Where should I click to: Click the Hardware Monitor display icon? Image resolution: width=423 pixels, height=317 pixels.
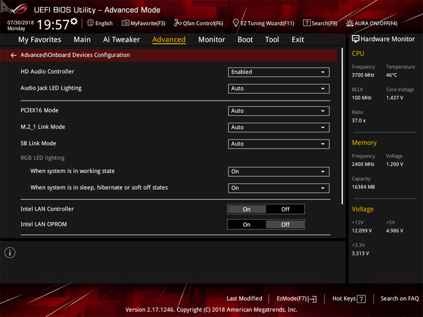tap(355, 39)
